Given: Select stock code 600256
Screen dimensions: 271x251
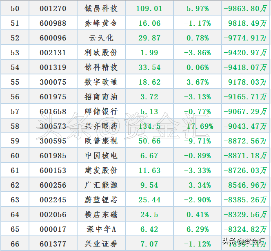Looking at the screenshot, I should coord(53,185).
